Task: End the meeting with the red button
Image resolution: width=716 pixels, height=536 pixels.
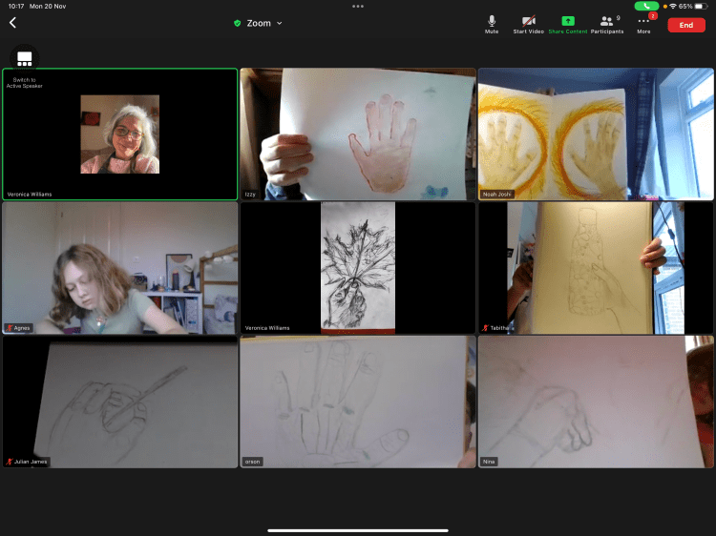Action: [686, 25]
